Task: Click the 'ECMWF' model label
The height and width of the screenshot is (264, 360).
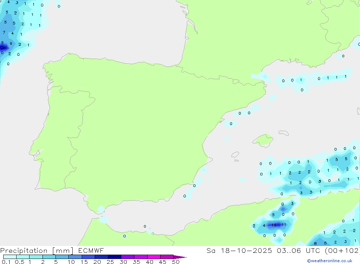Action: coord(91,250)
